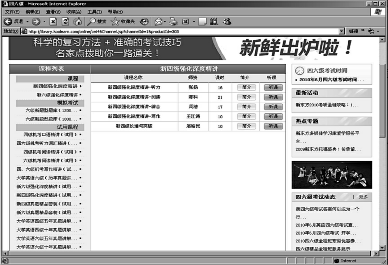Open the 更多 link in 四六级考试动态
The image size is (388, 265).
coord(363,197)
